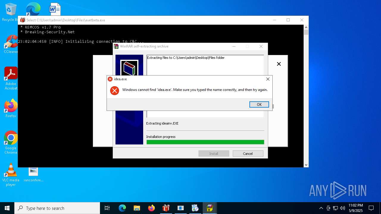Open File Explorer from the taskbar
Viewport: 381px width, 214px height.
137,208
